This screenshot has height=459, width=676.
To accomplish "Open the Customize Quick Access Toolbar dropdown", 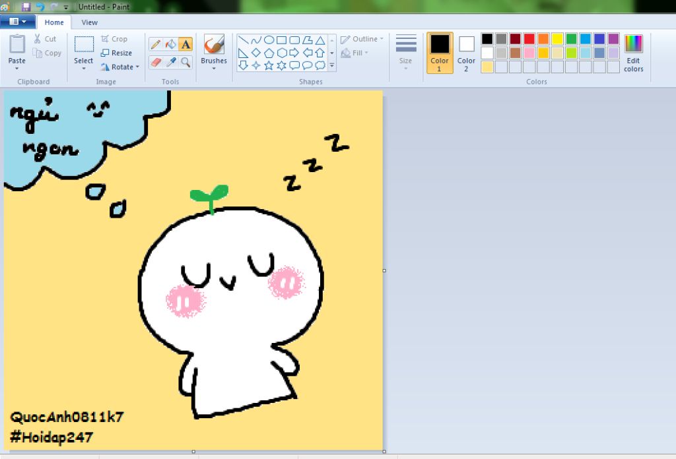I will point(66,7).
